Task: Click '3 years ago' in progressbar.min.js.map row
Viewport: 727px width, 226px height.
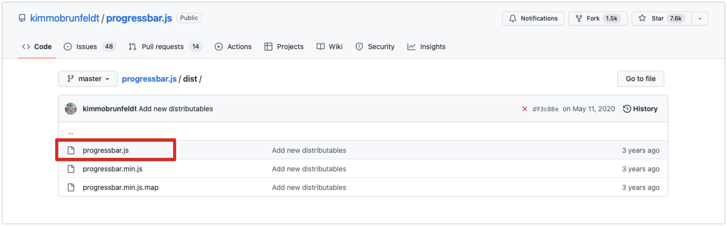Action: pos(641,187)
